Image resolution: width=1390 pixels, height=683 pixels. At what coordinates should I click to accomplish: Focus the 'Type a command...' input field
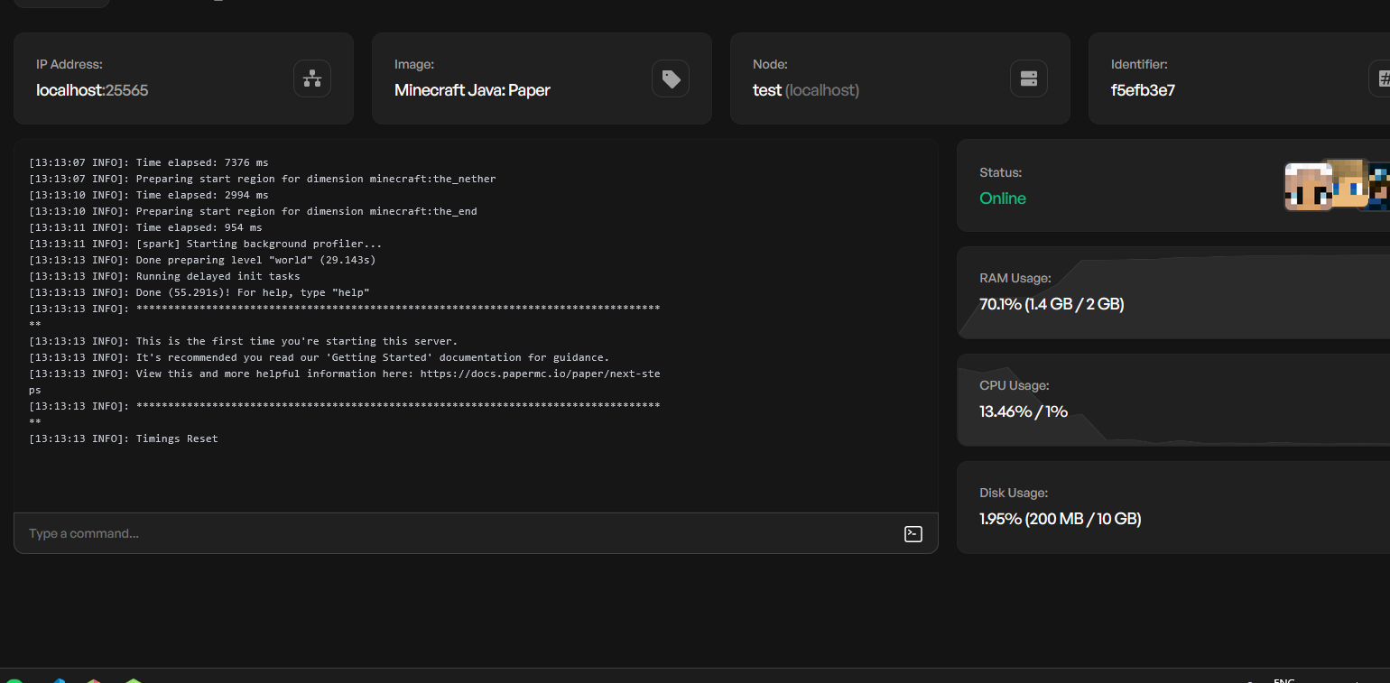coord(476,533)
